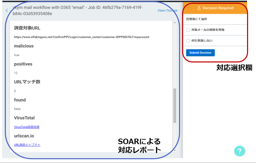Click the VirusTotal heading
Screen dimensions: 256x163
pos(24,118)
